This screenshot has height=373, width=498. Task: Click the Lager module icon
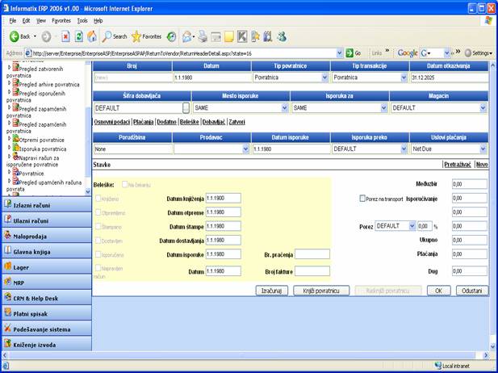7,266
